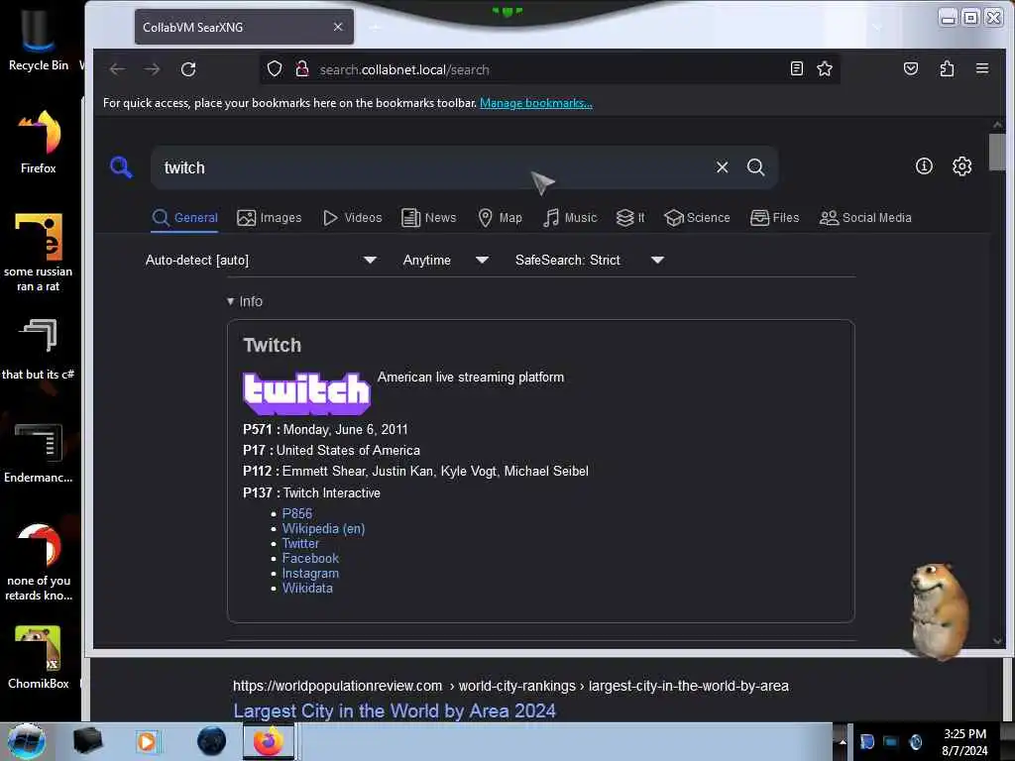Select 'none of you' desktop icon

39,563
